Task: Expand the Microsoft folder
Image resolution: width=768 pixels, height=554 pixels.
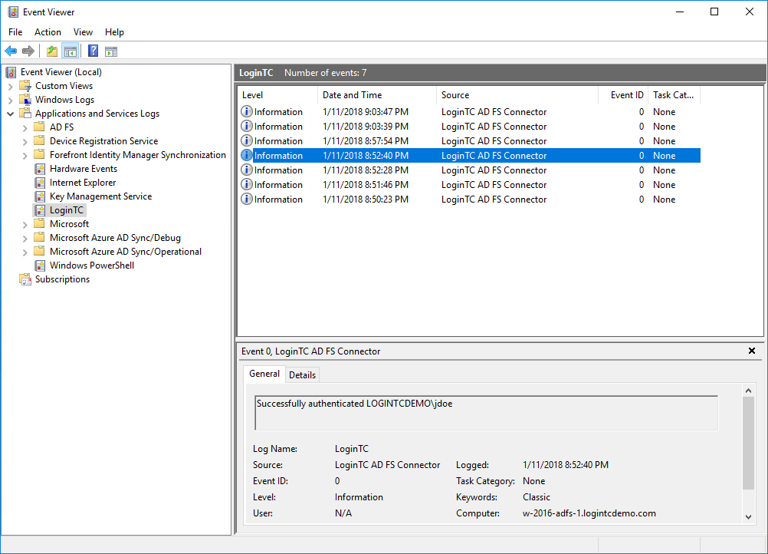Action: pos(25,224)
